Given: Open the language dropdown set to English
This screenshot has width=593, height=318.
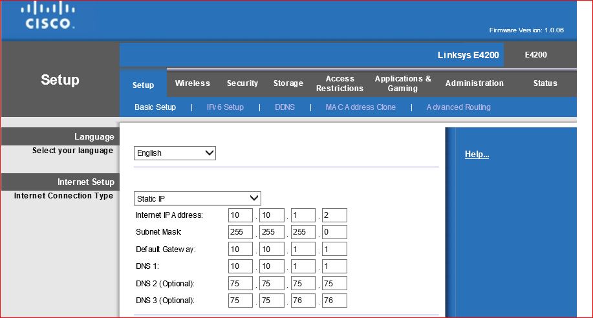Looking at the screenshot, I should (175, 153).
